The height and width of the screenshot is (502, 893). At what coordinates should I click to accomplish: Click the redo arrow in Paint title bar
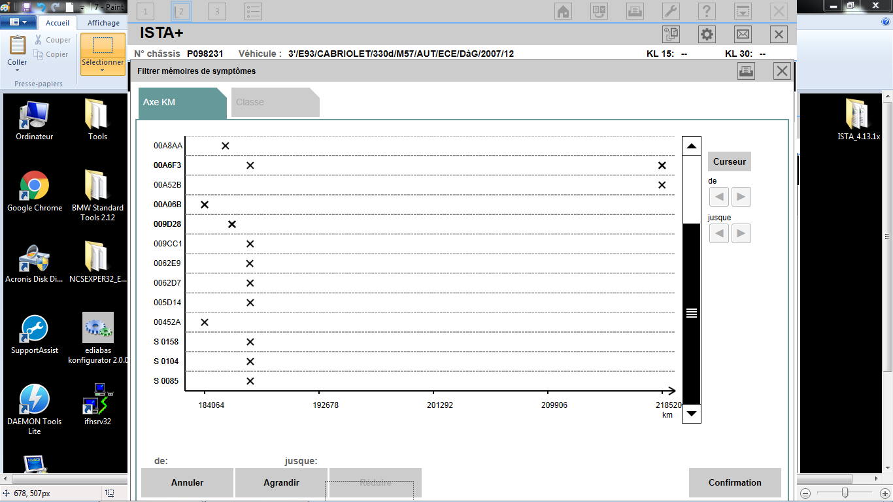(55, 7)
